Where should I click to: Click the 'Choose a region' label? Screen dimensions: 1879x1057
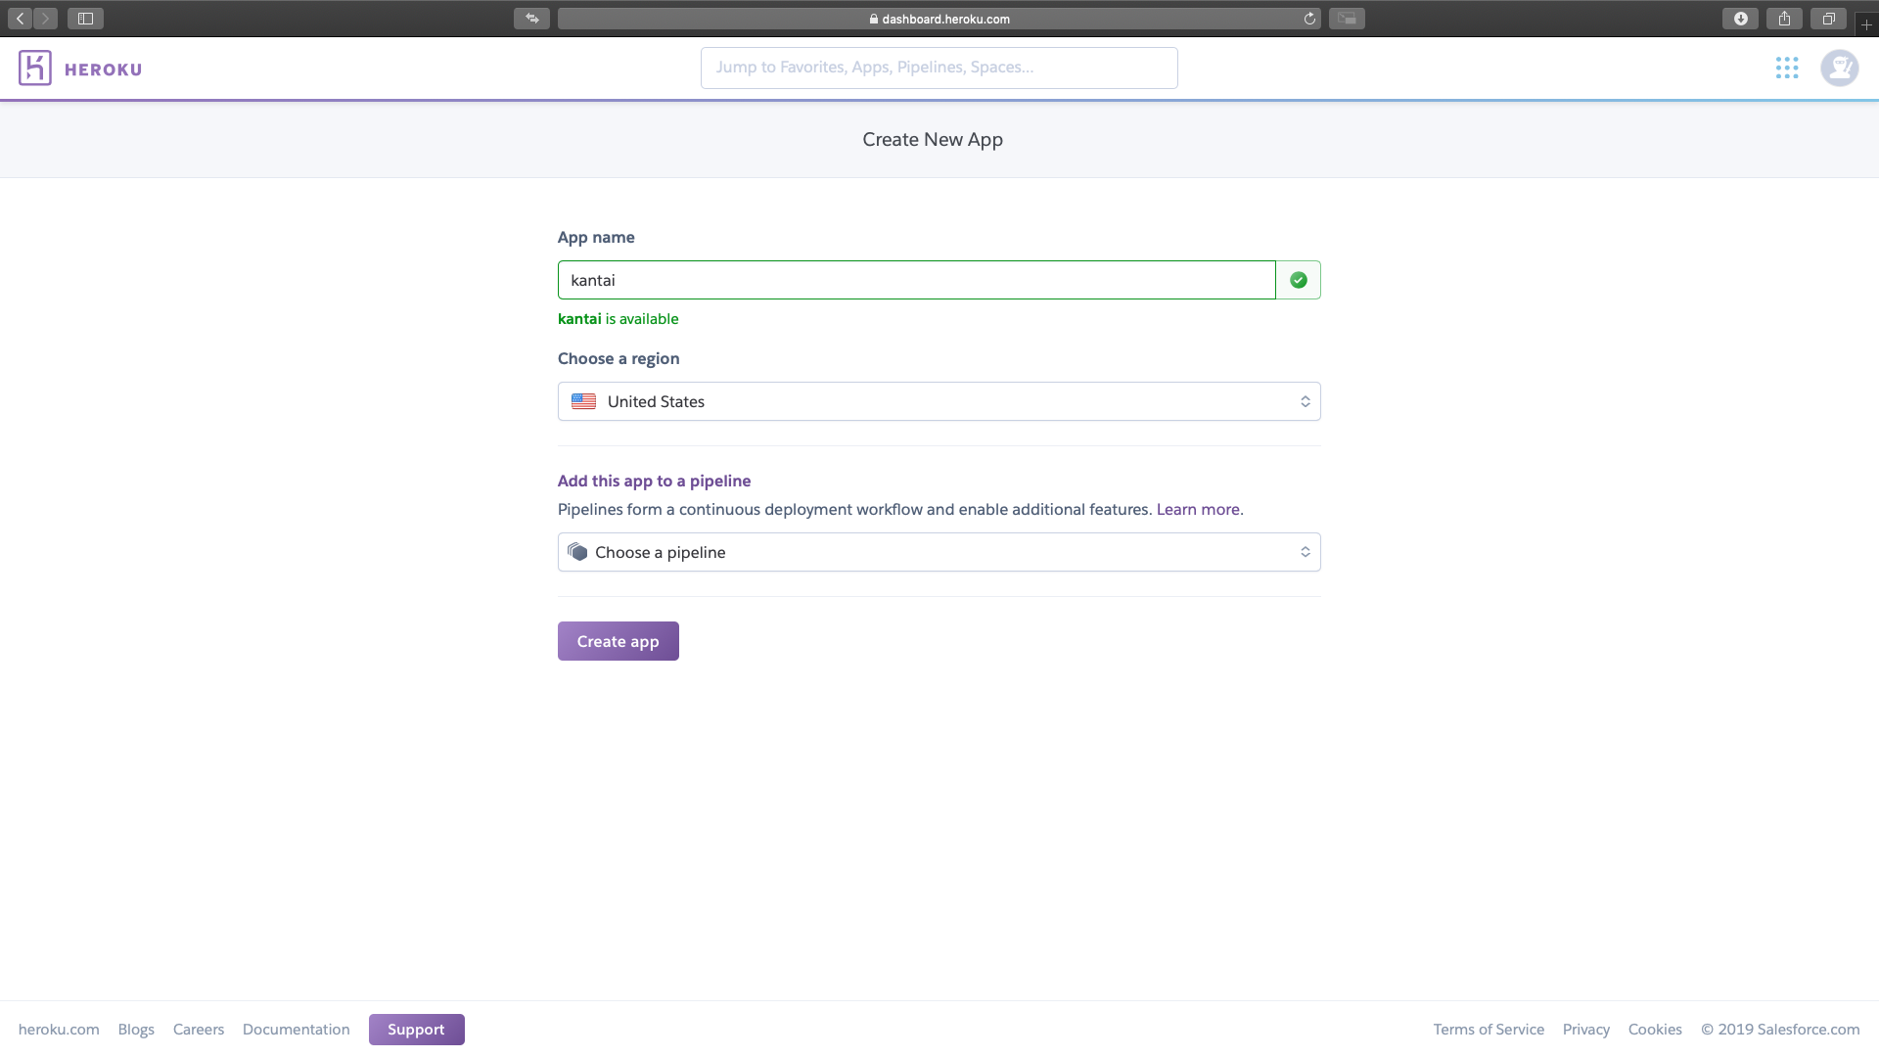pos(619,358)
